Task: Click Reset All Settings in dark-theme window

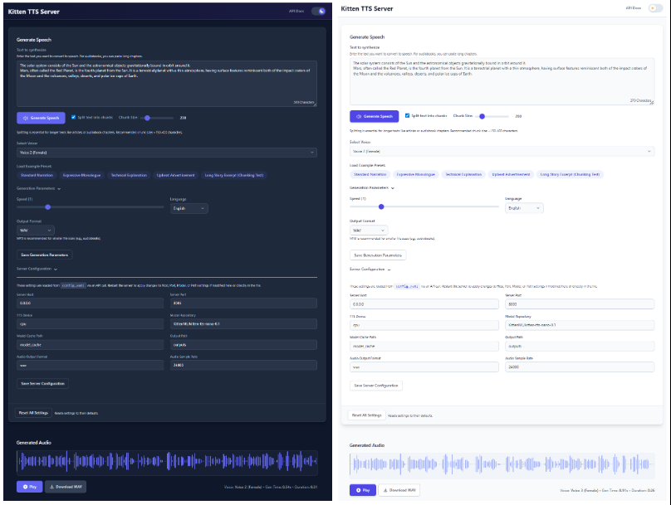Action: 33,413
